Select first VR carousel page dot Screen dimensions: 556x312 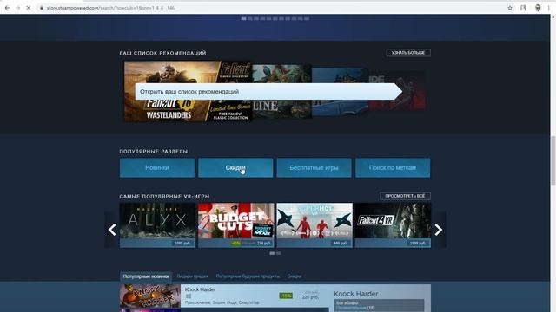coord(272,253)
